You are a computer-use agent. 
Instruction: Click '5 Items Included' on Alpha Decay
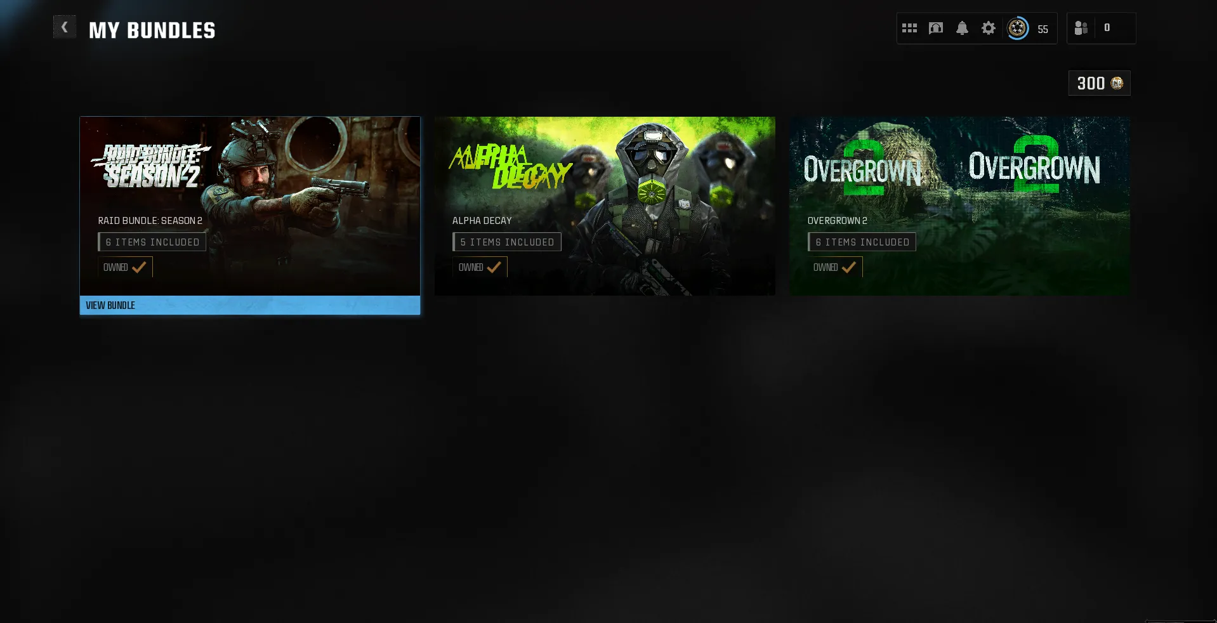click(507, 242)
